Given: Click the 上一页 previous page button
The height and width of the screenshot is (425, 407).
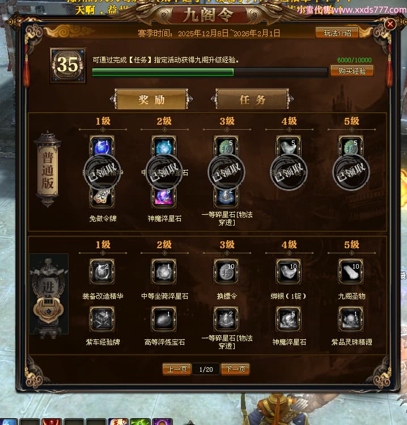Looking at the screenshot, I should [x=177, y=369].
